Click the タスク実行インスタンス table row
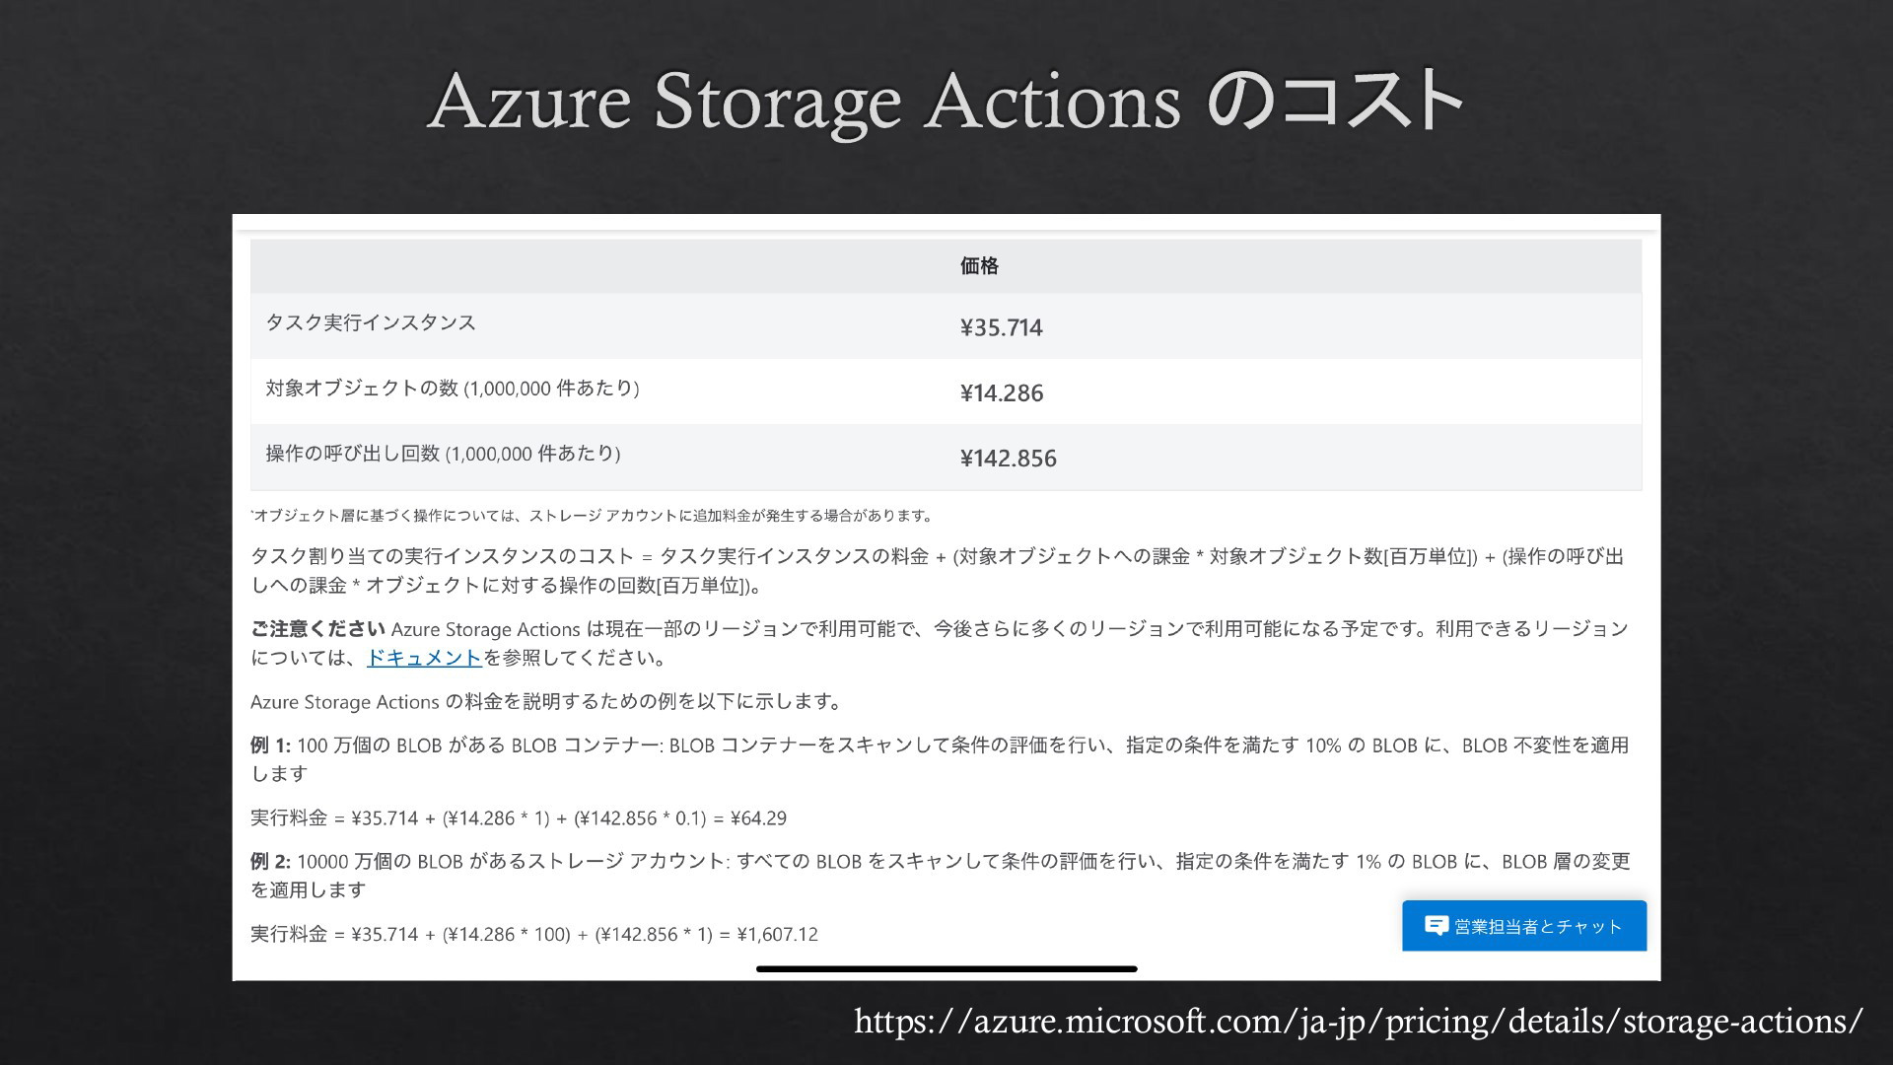Viewport: 1893px width, 1065px height. tap(946, 326)
